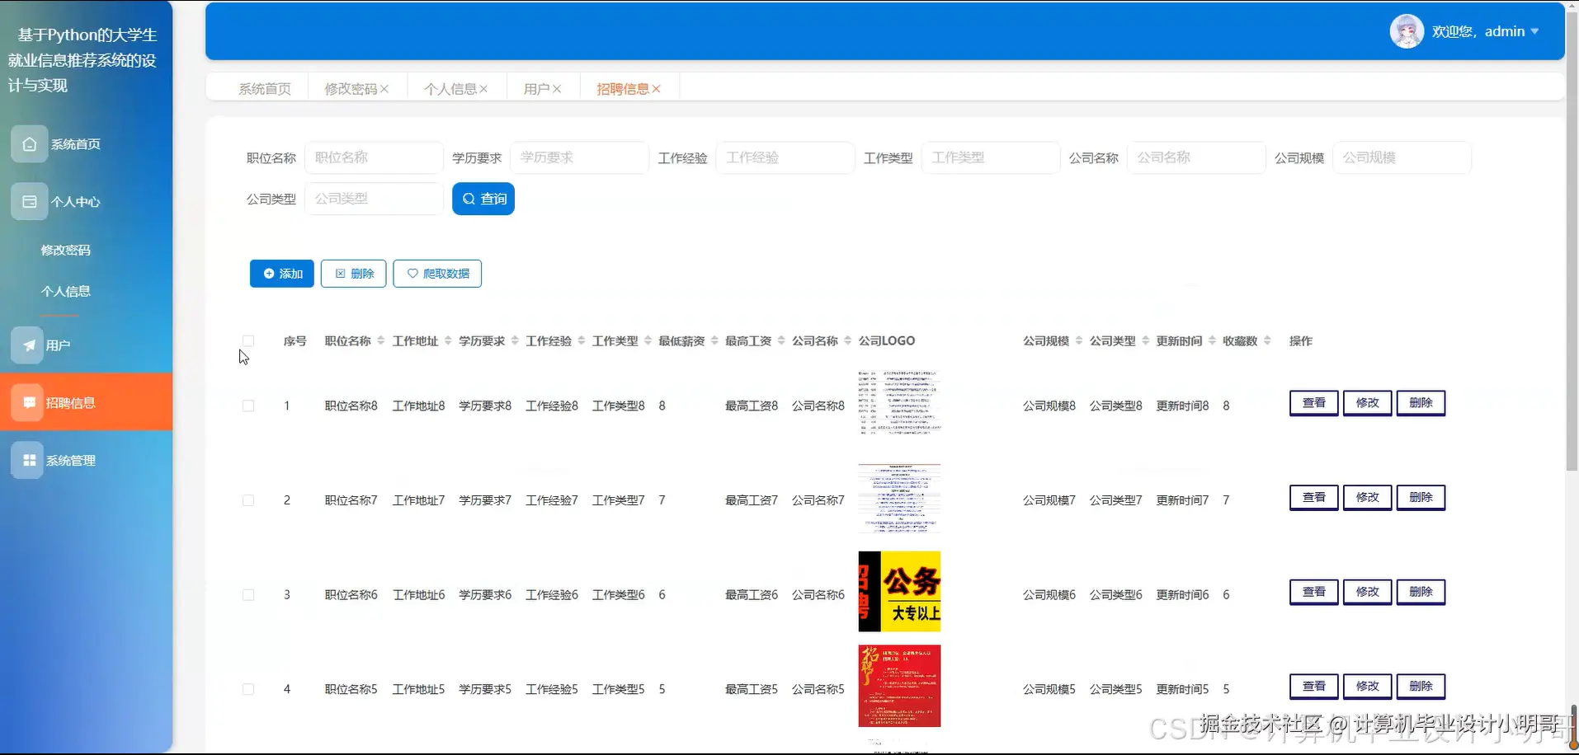The image size is (1579, 755).
Task: Check the checkbox for row 职位名称8
Action: pos(247,406)
